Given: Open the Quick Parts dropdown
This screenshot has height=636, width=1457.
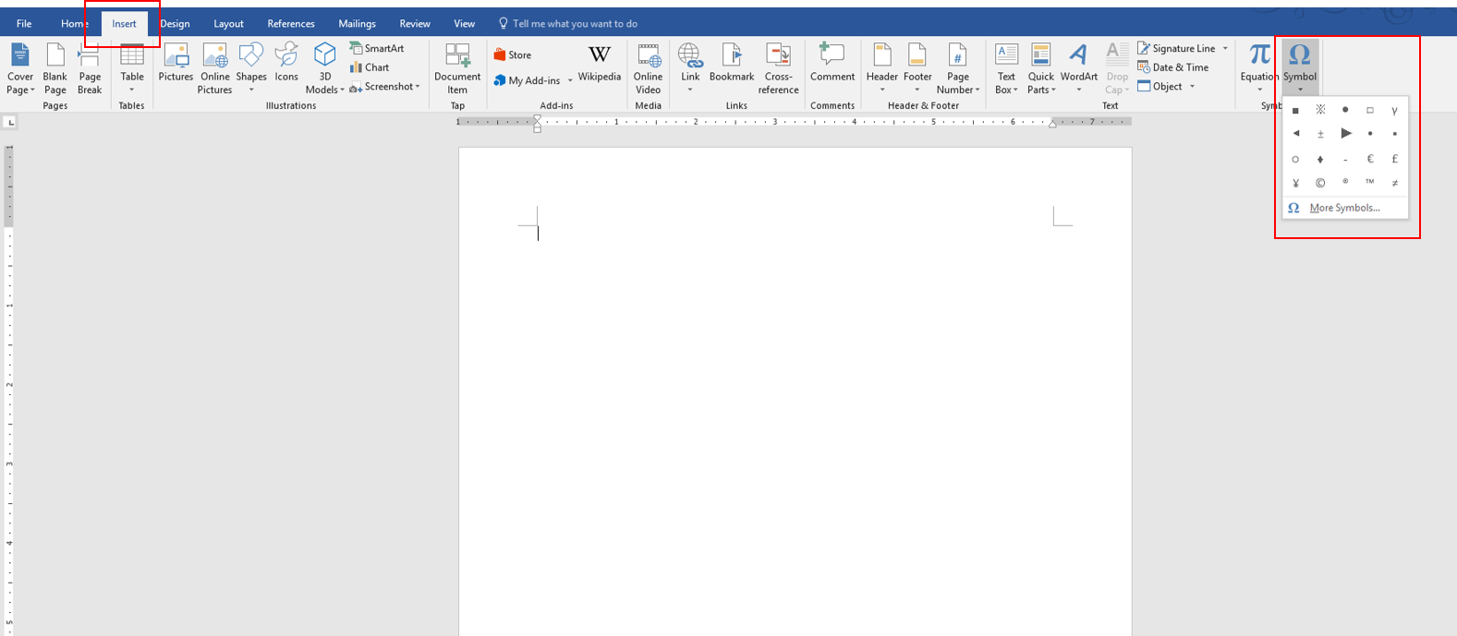Looking at the screenshot, I should [x=1041, y=68].
